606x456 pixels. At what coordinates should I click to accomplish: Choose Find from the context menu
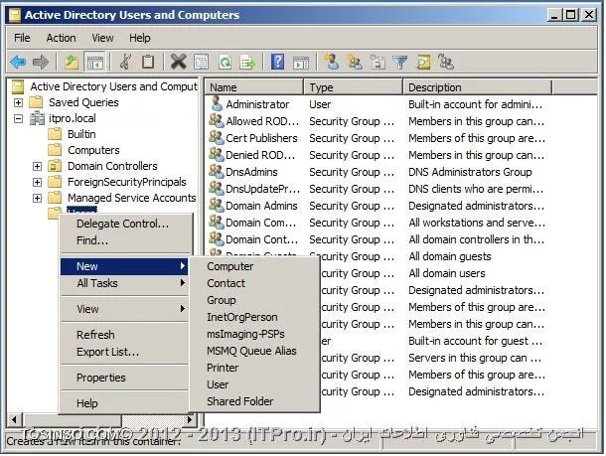click(124, 240)
